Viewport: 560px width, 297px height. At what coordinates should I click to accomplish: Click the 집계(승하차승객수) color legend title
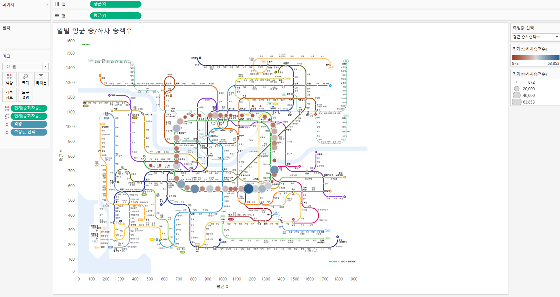[x=530, y=49]
